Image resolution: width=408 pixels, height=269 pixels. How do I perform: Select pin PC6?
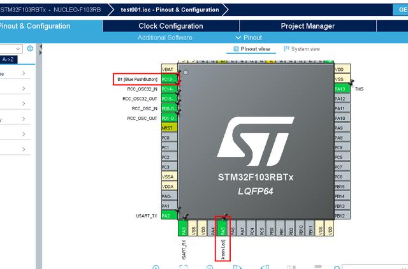click(x=342, y=177)
